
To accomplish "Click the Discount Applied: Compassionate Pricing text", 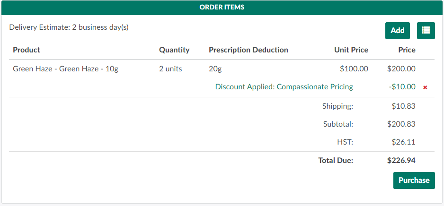I will [284, 87].
